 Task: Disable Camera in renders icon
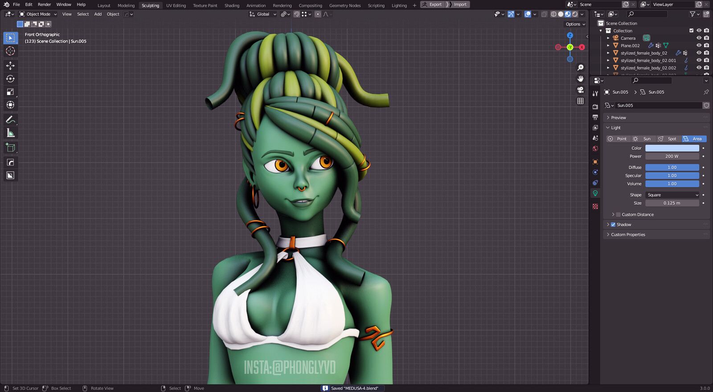point(706,38)
